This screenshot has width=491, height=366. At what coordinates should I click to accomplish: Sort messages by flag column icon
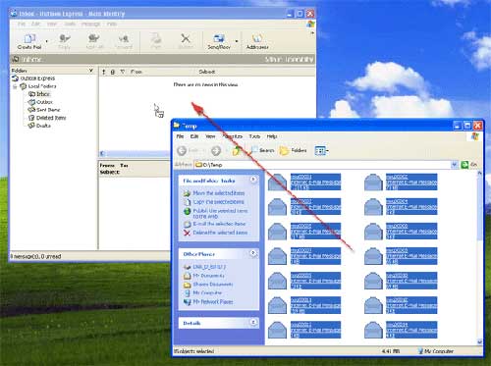tap(122, 72)
